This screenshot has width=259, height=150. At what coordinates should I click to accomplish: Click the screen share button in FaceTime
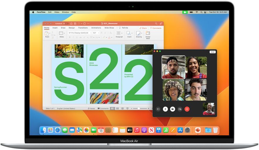[x=180, y=109]
